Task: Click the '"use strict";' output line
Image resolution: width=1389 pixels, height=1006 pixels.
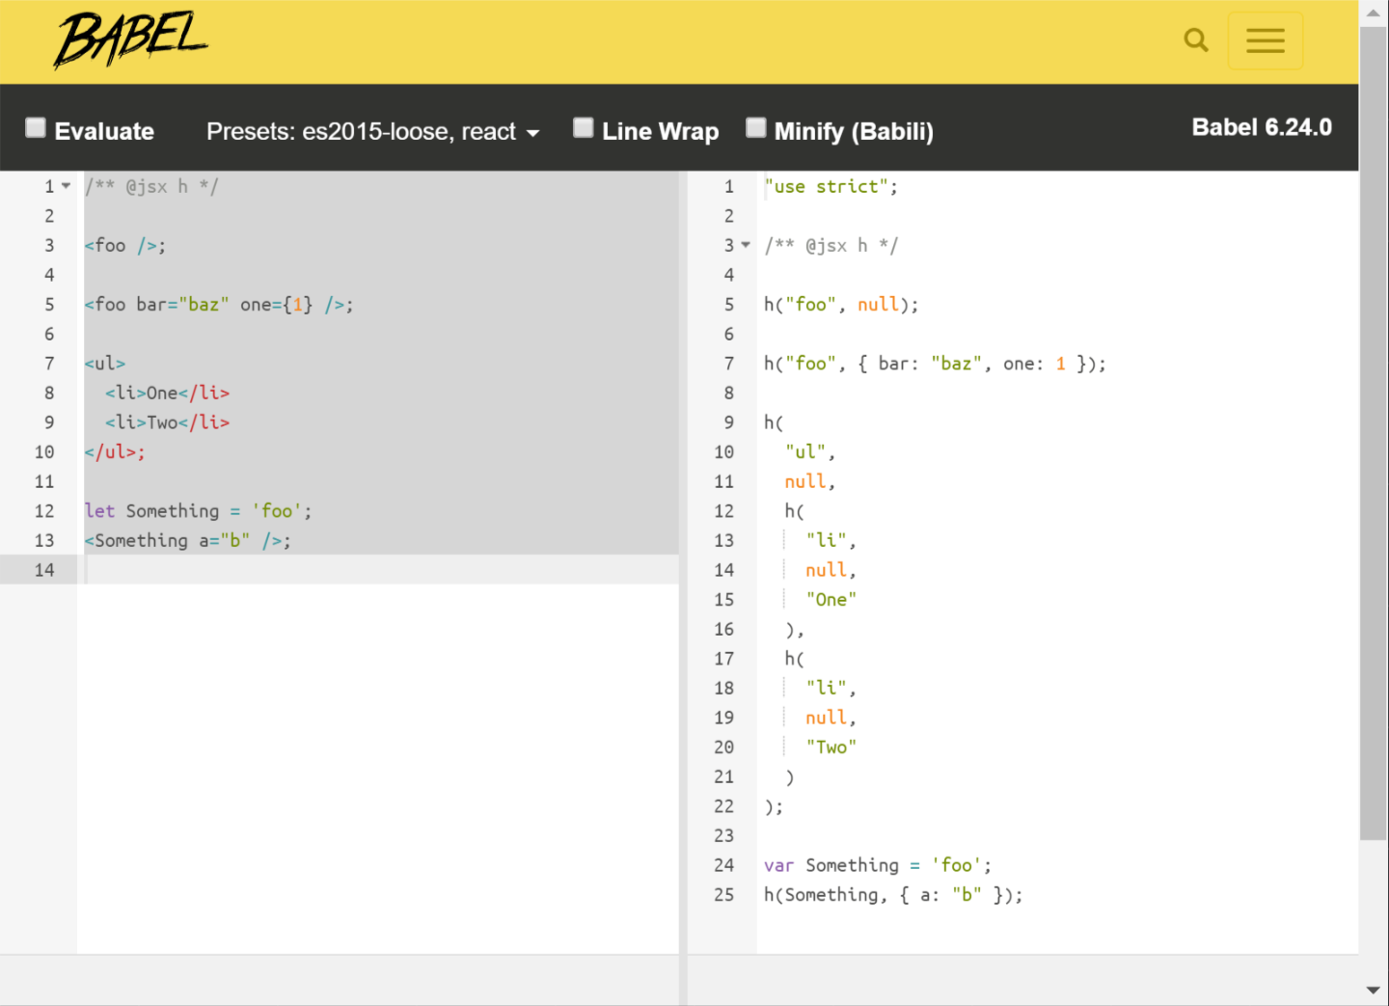Action: click(831, 186)
